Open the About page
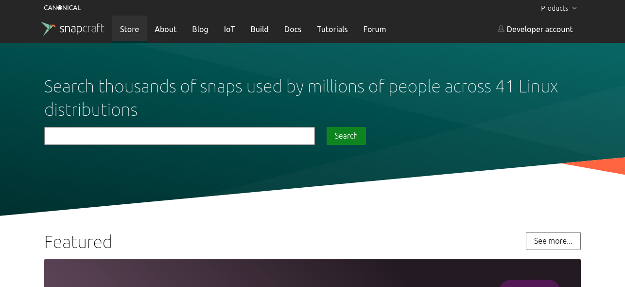This screenshot has height=287, width=625. [x=165, y=29]
